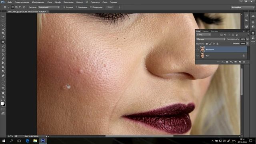The height and width of the screenshot is (144, 256).
Task: Open the Edit menu
Action: tap(22, 2)
